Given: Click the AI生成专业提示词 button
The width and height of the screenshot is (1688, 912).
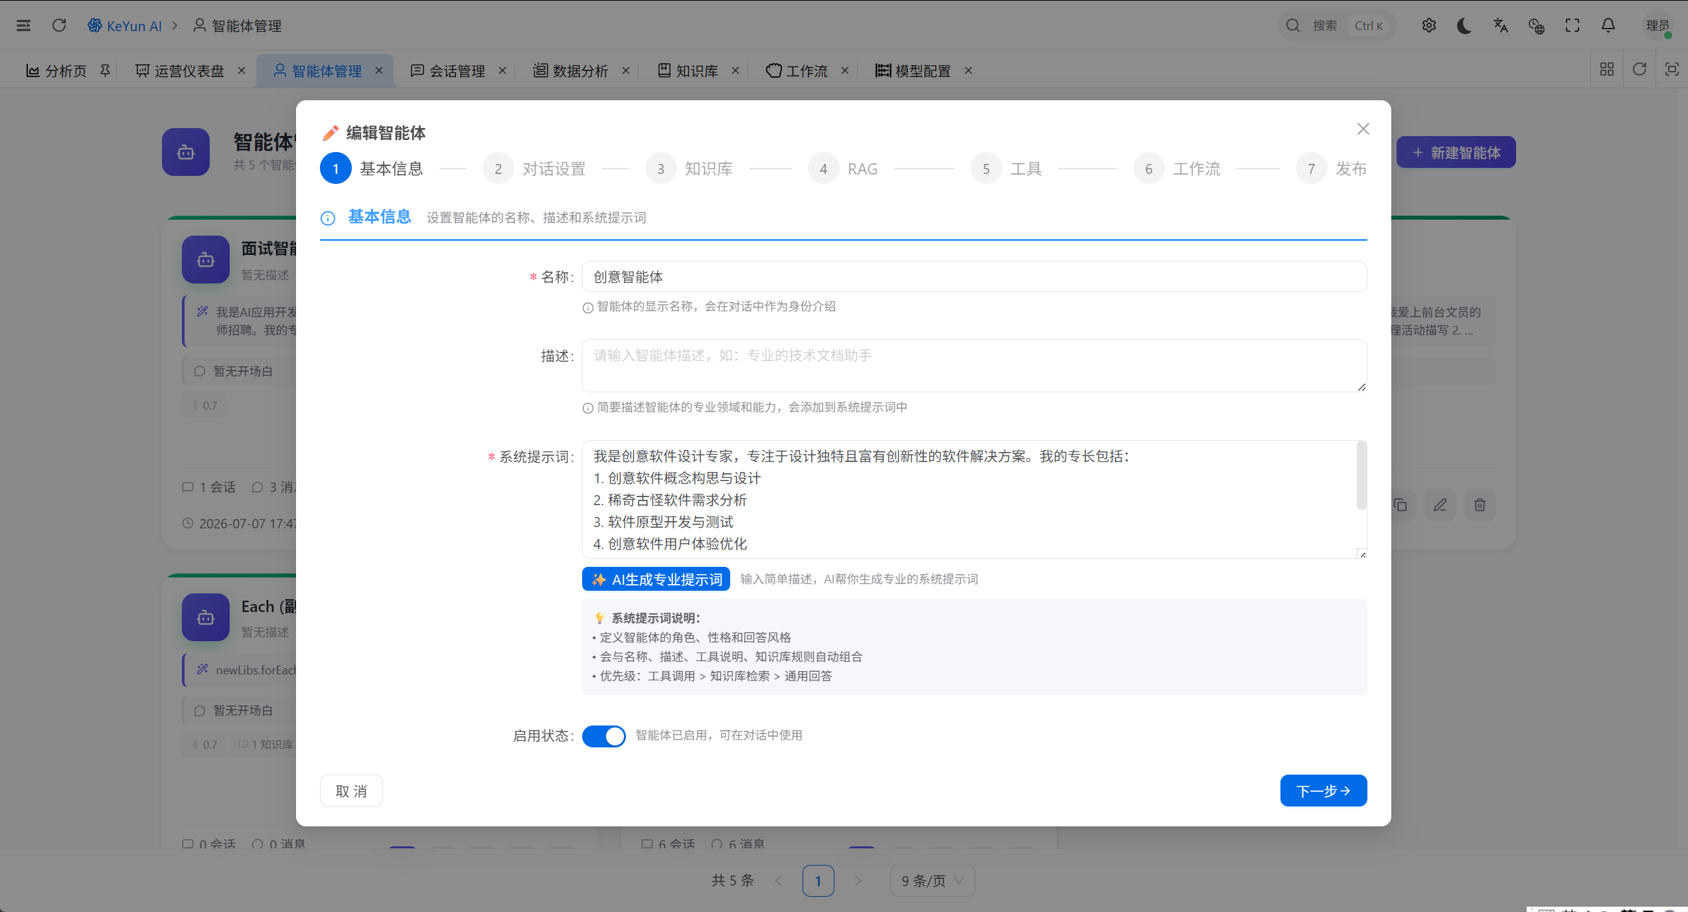Looking at the screenshot, I should pyautogui.click(x=656, y=579).
